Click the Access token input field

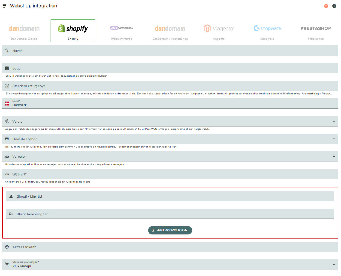pos(170,247)
